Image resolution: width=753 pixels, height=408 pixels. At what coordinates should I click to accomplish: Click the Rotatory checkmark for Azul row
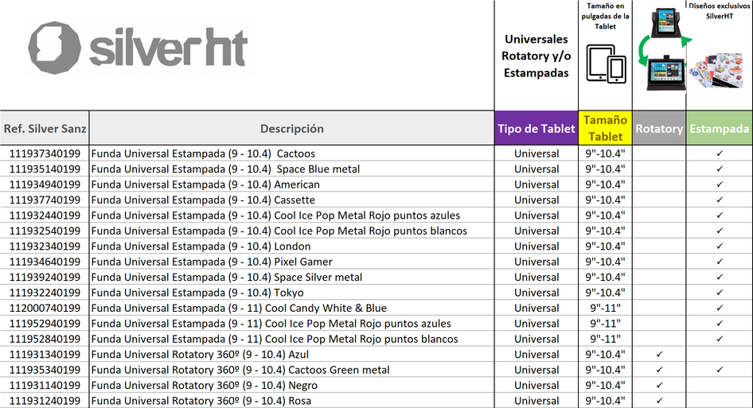659,354
